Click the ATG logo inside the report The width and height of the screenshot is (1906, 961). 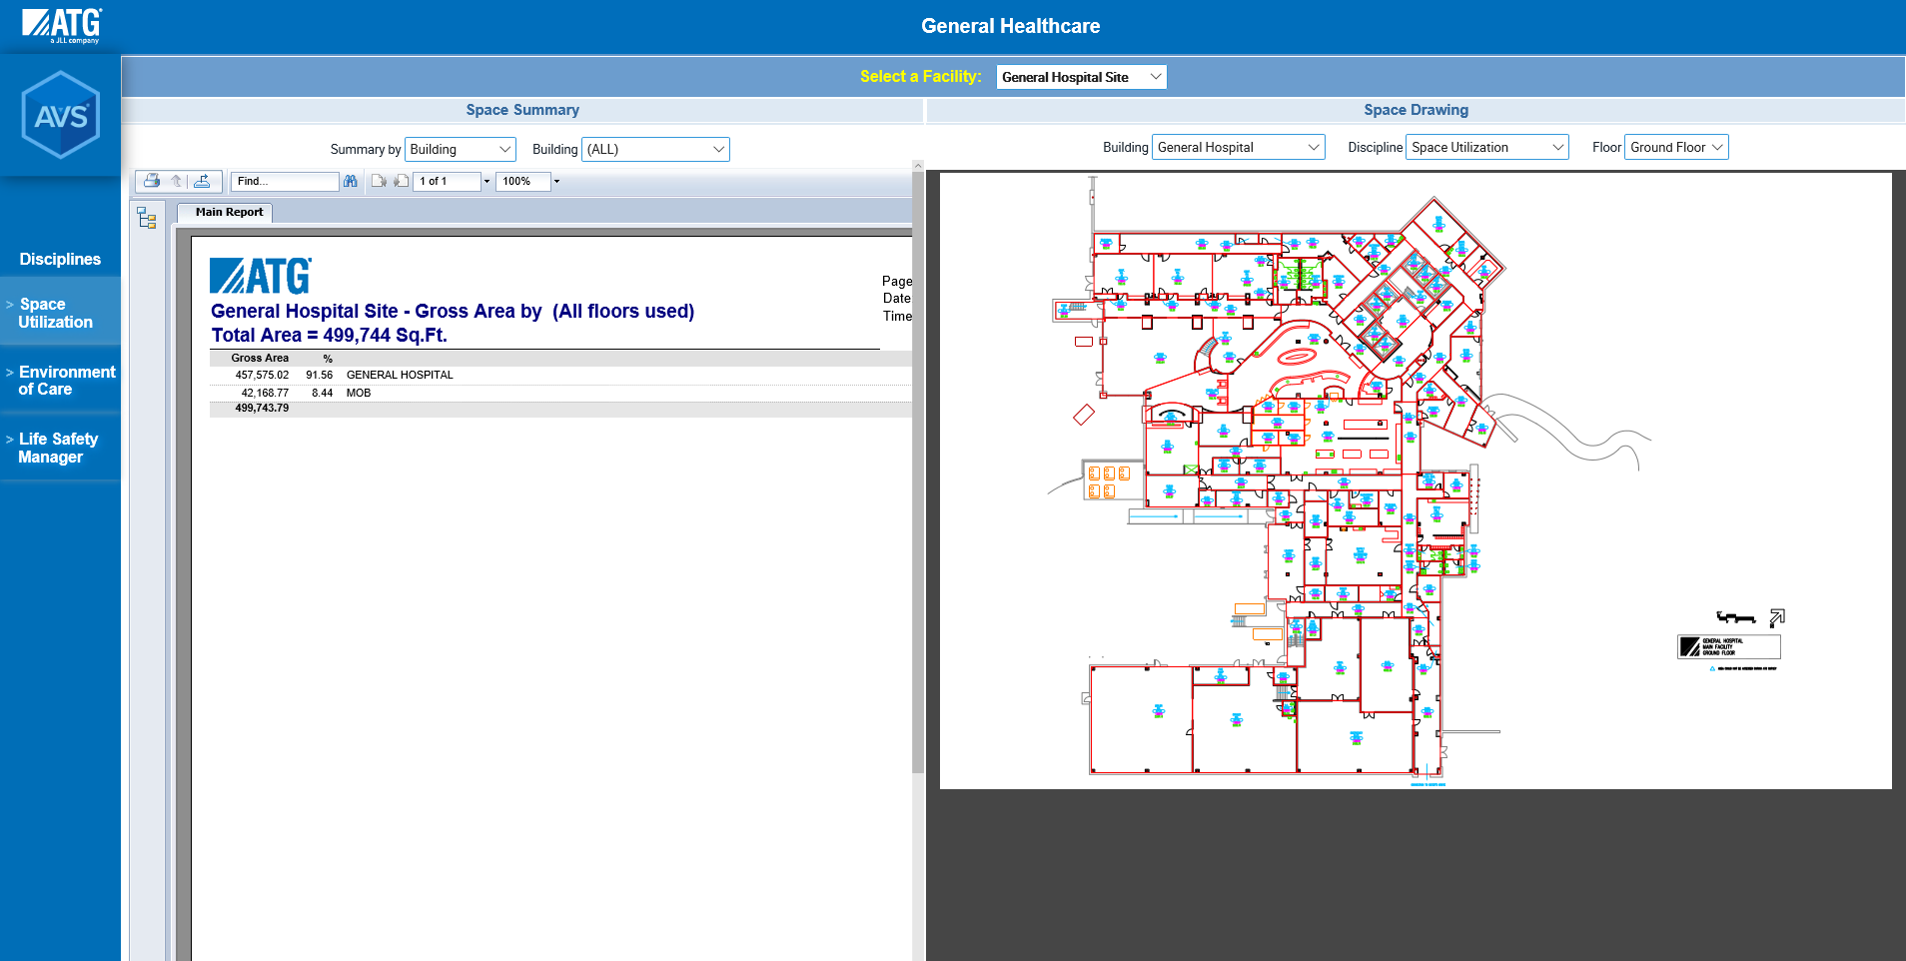click(x=261, y=276)
